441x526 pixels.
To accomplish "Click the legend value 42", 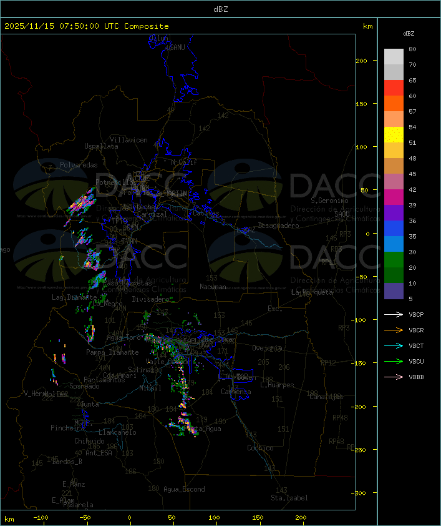I will point(412,189).
